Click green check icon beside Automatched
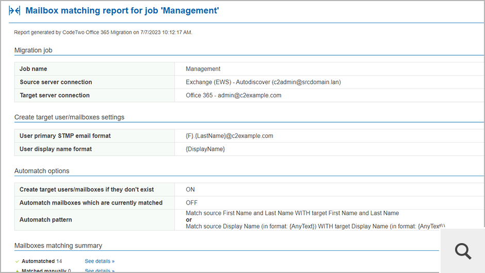Viewport: 485px width, 273px height. pyautogui.click(x=17, y=262)
